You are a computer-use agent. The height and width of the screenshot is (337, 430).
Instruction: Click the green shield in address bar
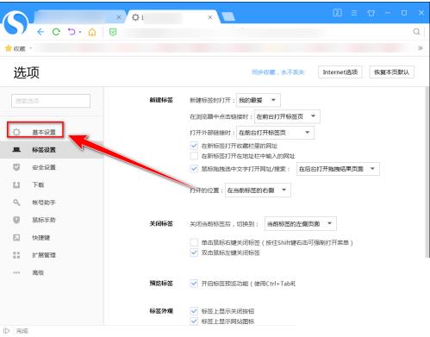click(x=113, y=32)
